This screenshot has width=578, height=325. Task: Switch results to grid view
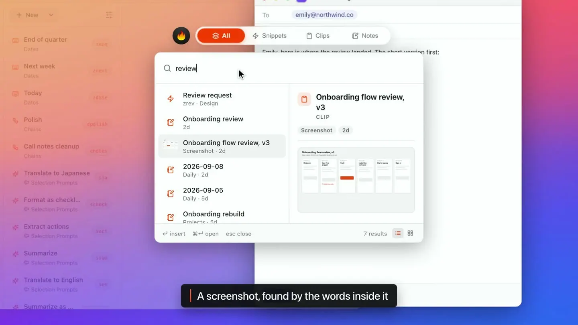pyautogui.click(x=410, y=233)
